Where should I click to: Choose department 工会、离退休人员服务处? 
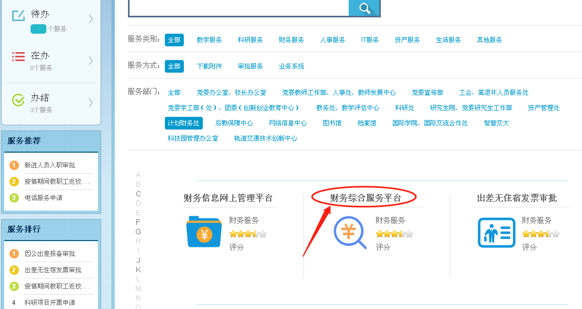pos(494,92)
